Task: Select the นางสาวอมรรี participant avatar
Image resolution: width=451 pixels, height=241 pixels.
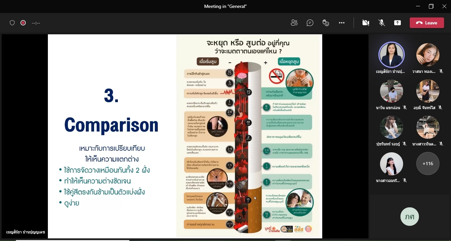Action: 392,164
